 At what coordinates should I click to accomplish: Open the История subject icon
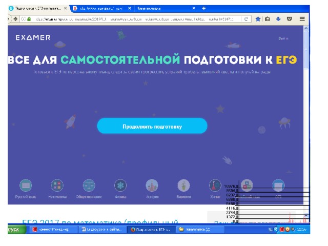[x=152, y=186]
